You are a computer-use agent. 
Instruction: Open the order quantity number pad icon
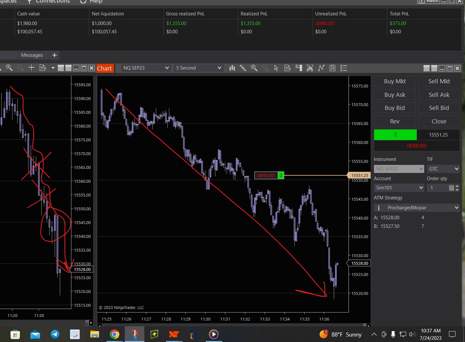[451, 188]
